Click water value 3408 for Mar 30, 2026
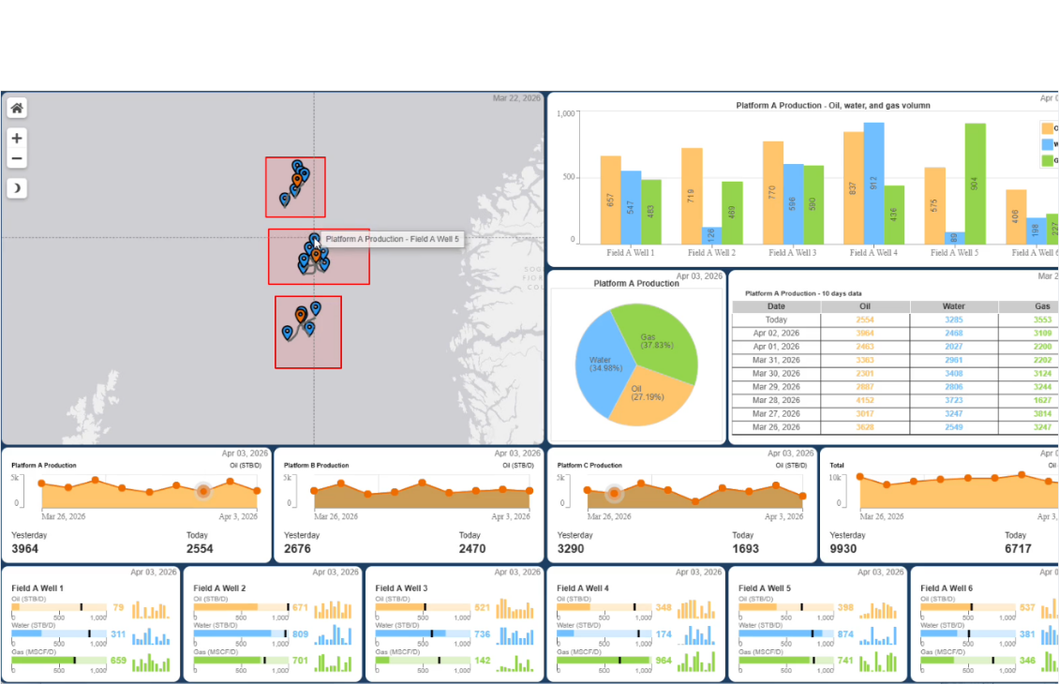The height and width of the screenshot is (684, 1059). click(x=954, y=374)
